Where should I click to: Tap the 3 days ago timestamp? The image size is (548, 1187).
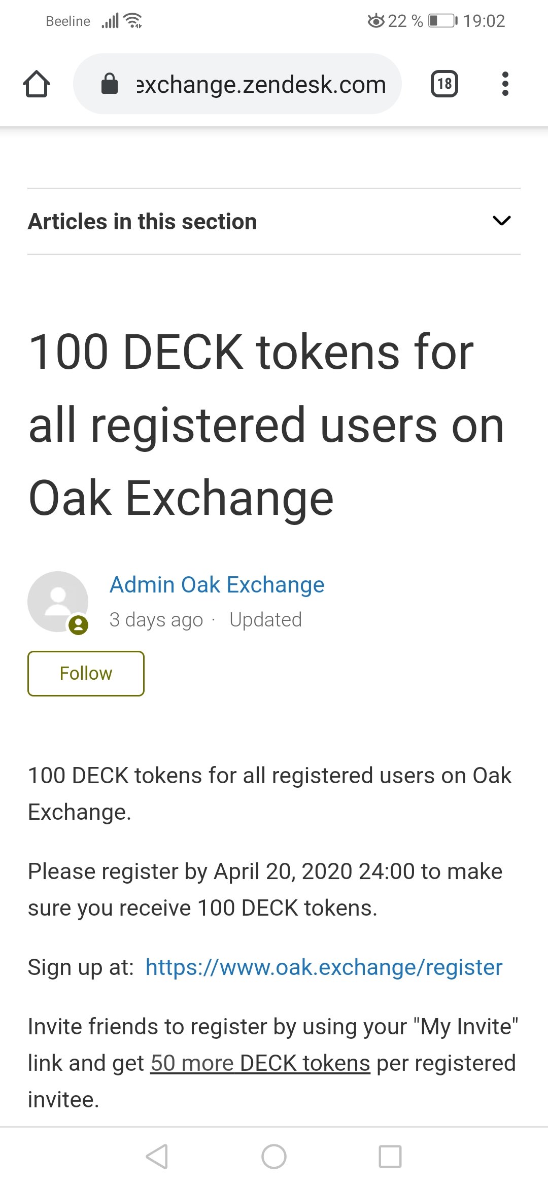[156, 620]
